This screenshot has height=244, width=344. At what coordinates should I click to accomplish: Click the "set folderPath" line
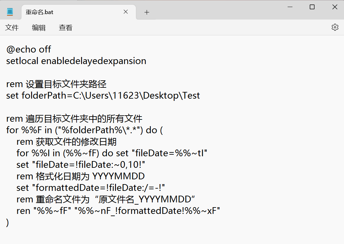coord(103,95)
